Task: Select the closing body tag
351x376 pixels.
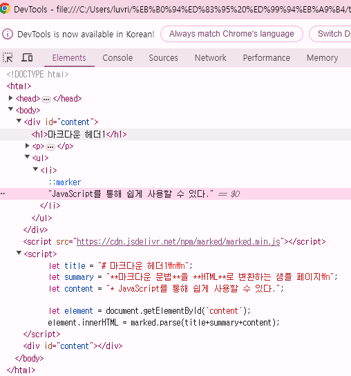Action: (29, 358)
